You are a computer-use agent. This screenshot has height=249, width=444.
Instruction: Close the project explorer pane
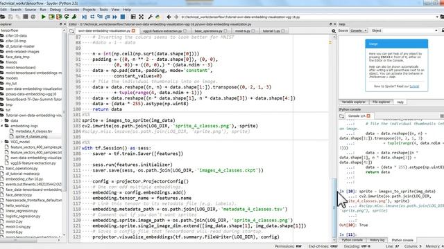[x=65, y=24]
